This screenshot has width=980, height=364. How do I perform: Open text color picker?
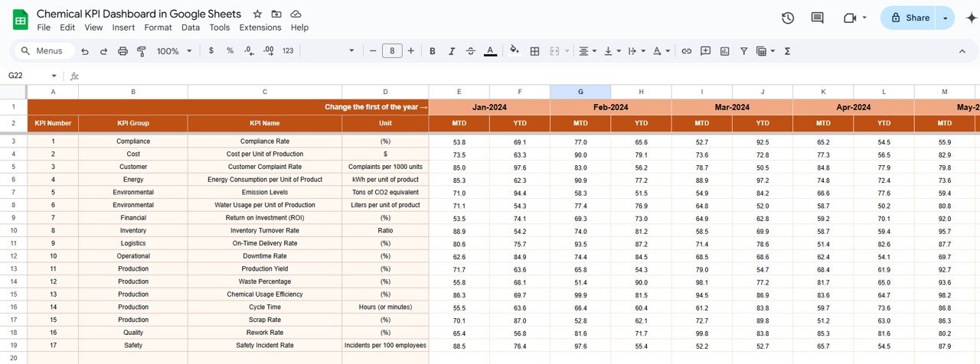click(x=490, y=51)
